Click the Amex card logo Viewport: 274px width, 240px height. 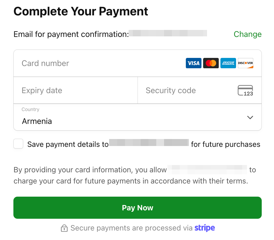pos(228,63)
